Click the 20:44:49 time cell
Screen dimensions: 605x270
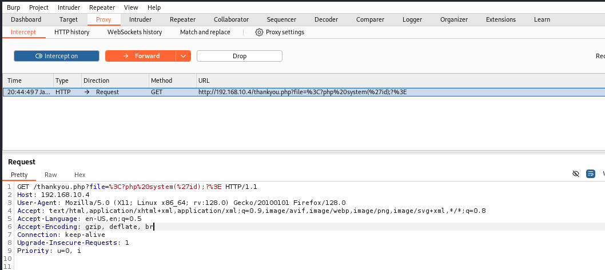coord(28,92)
